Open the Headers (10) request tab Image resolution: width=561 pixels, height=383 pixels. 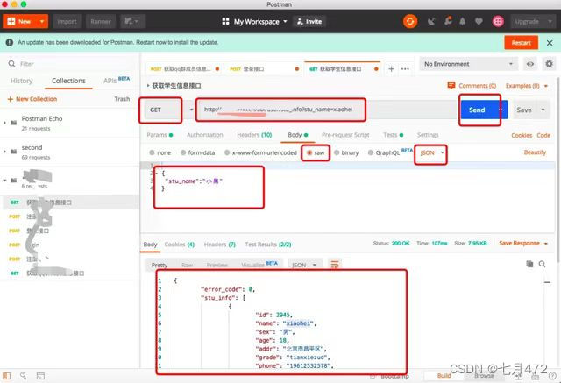[254, 135]
